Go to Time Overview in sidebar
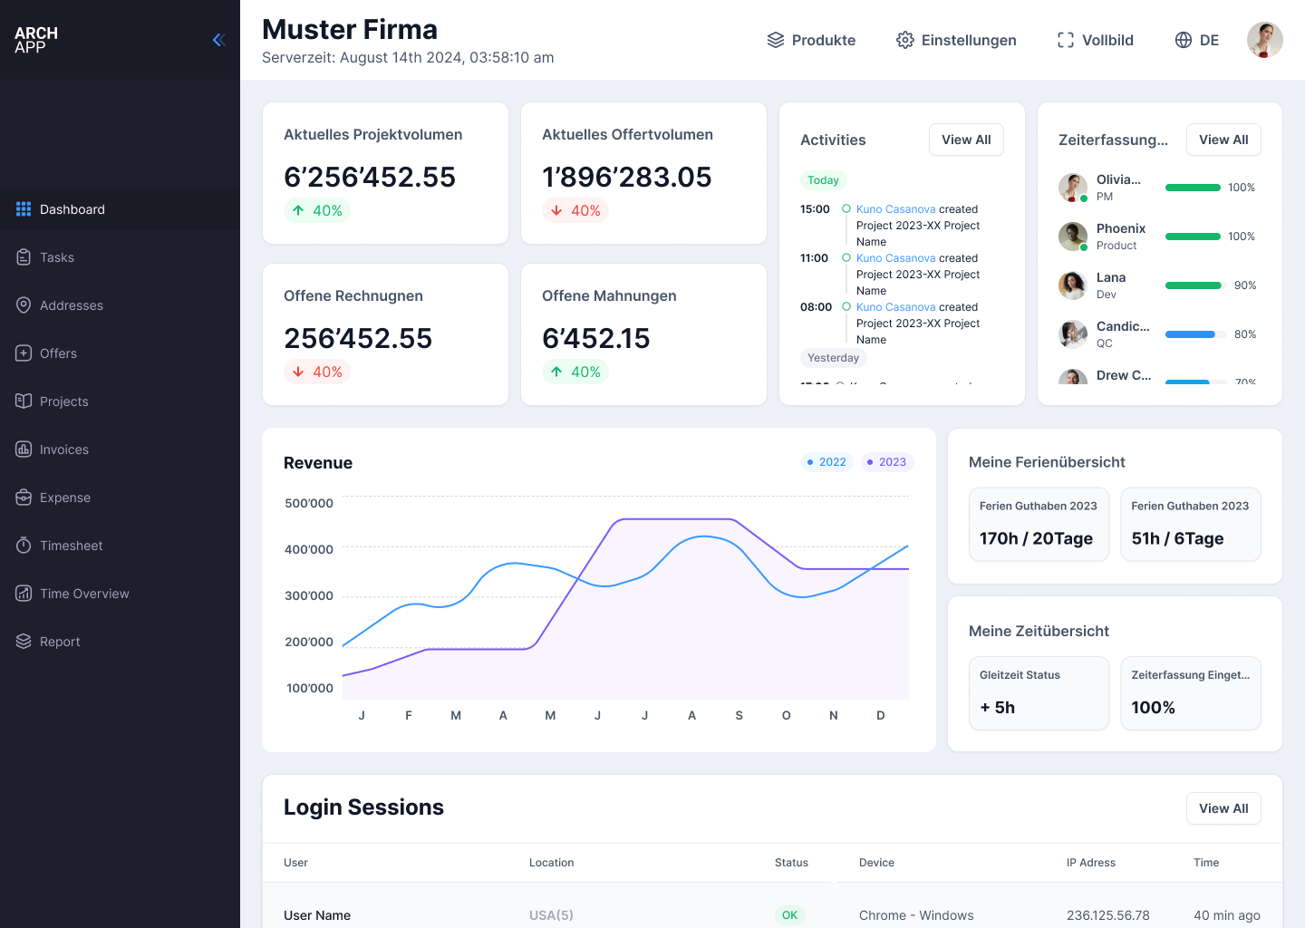Viewport: 1305px width, 928px height. [x=84, y=594]
